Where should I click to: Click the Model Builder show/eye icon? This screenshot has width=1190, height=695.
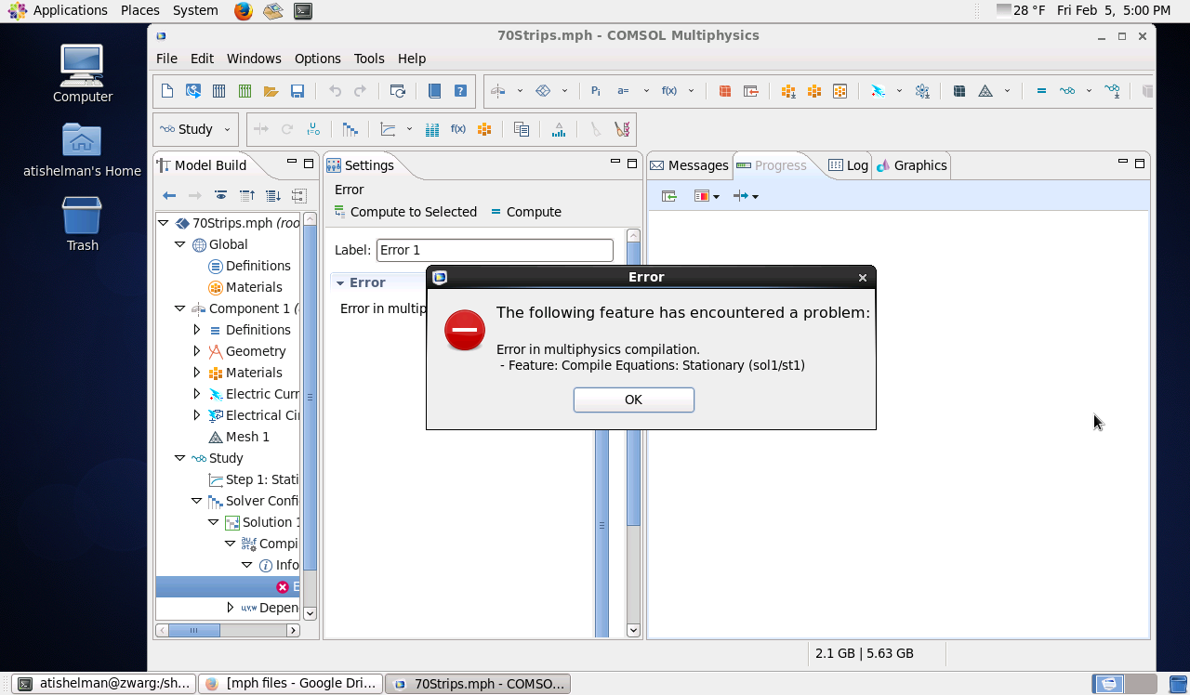tap(221, 195)
